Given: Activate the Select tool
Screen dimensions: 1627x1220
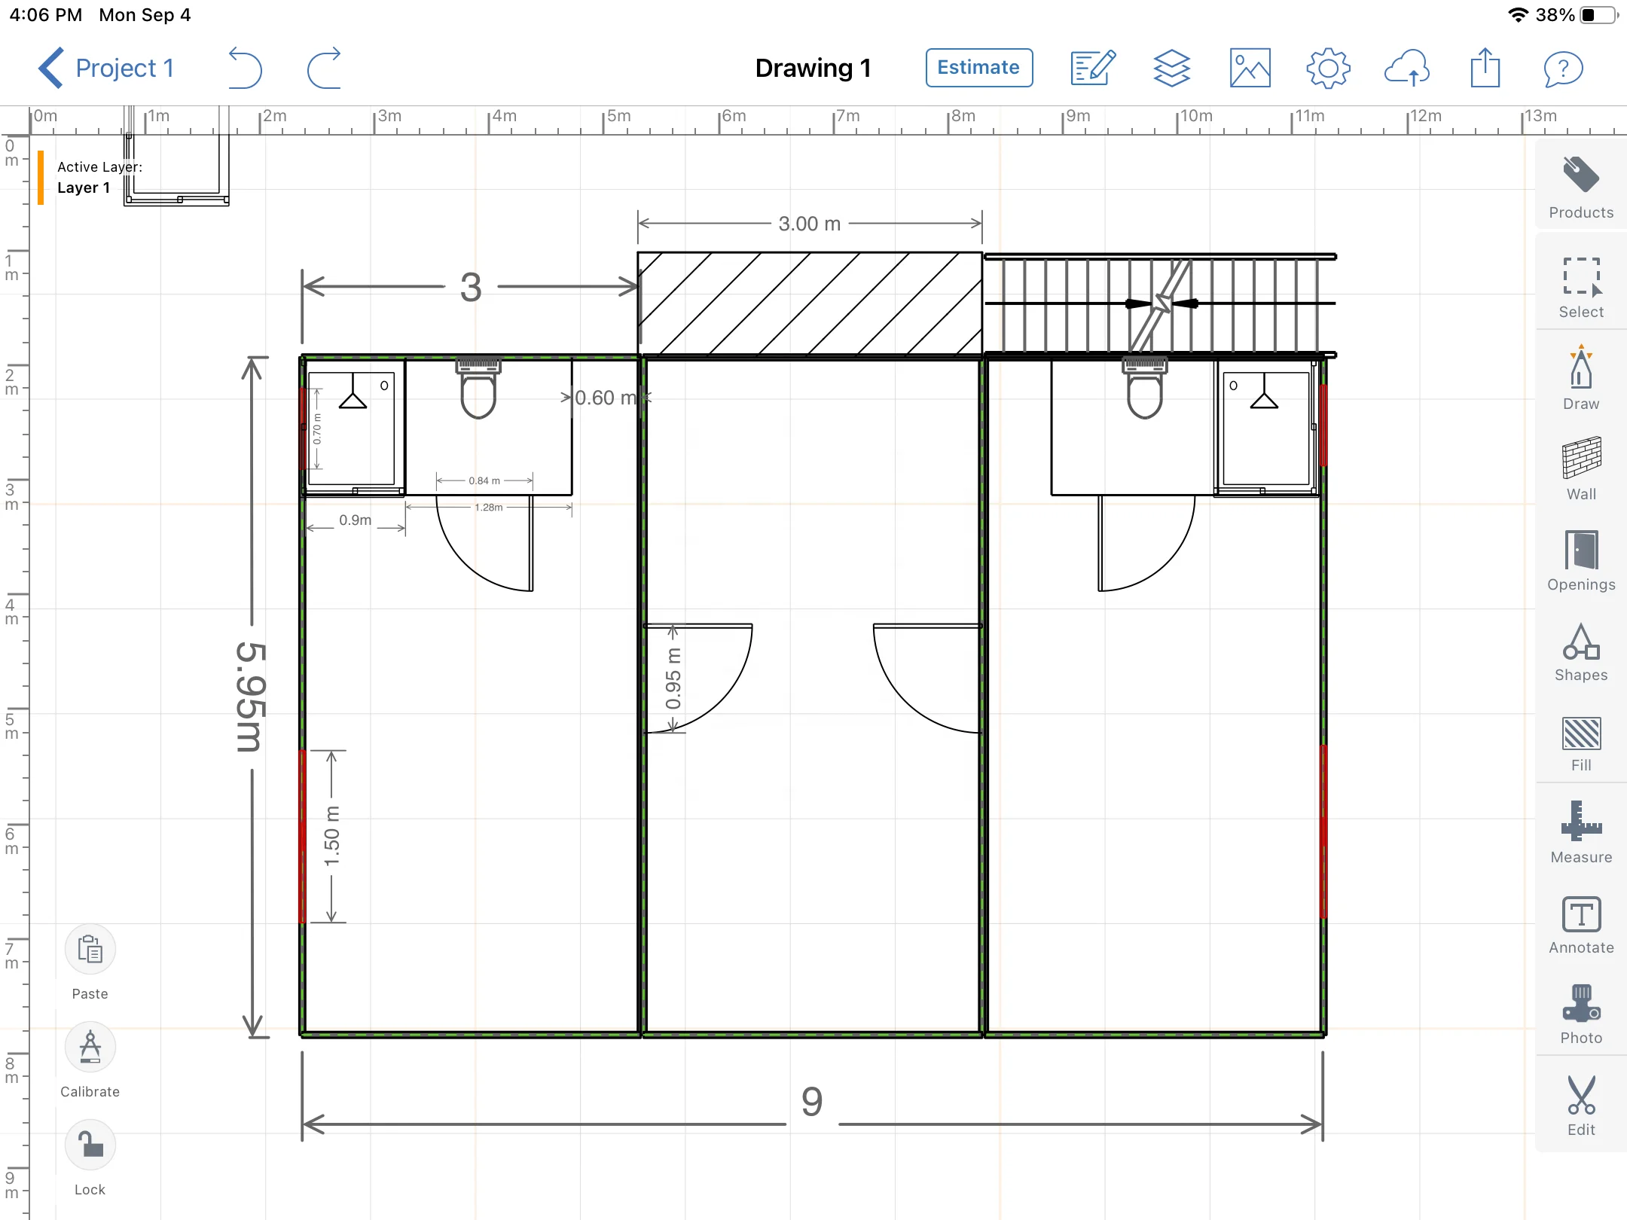Looking at the screenshot, I should (x=1580, y=286).
